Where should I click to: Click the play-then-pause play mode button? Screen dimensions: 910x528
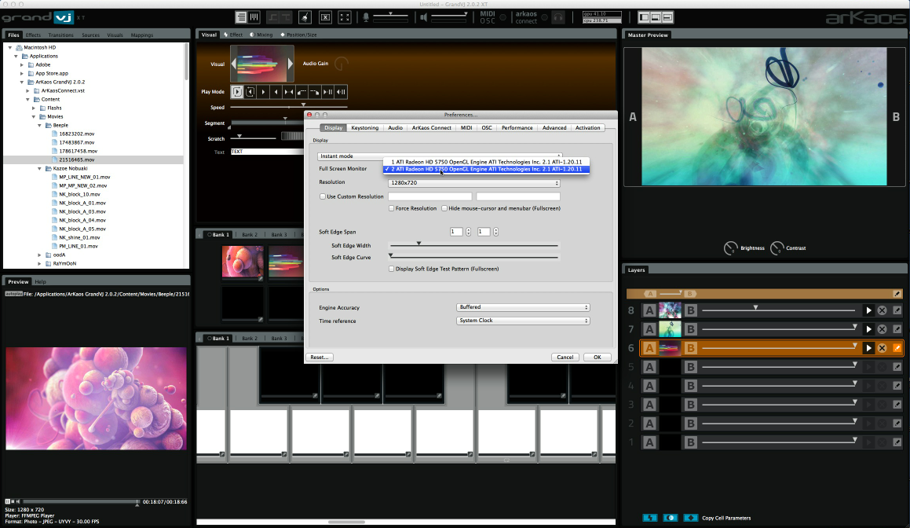pyautogui.click(x=328, y=92)
